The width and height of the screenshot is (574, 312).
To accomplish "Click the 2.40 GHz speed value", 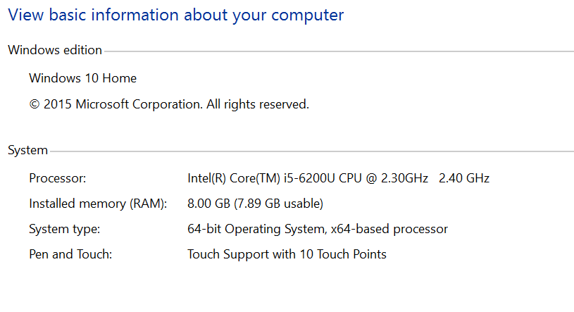I will point(463,178).
